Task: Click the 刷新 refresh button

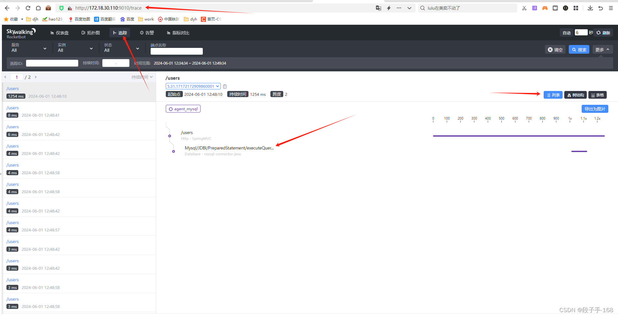Action: tap(604, 33)
